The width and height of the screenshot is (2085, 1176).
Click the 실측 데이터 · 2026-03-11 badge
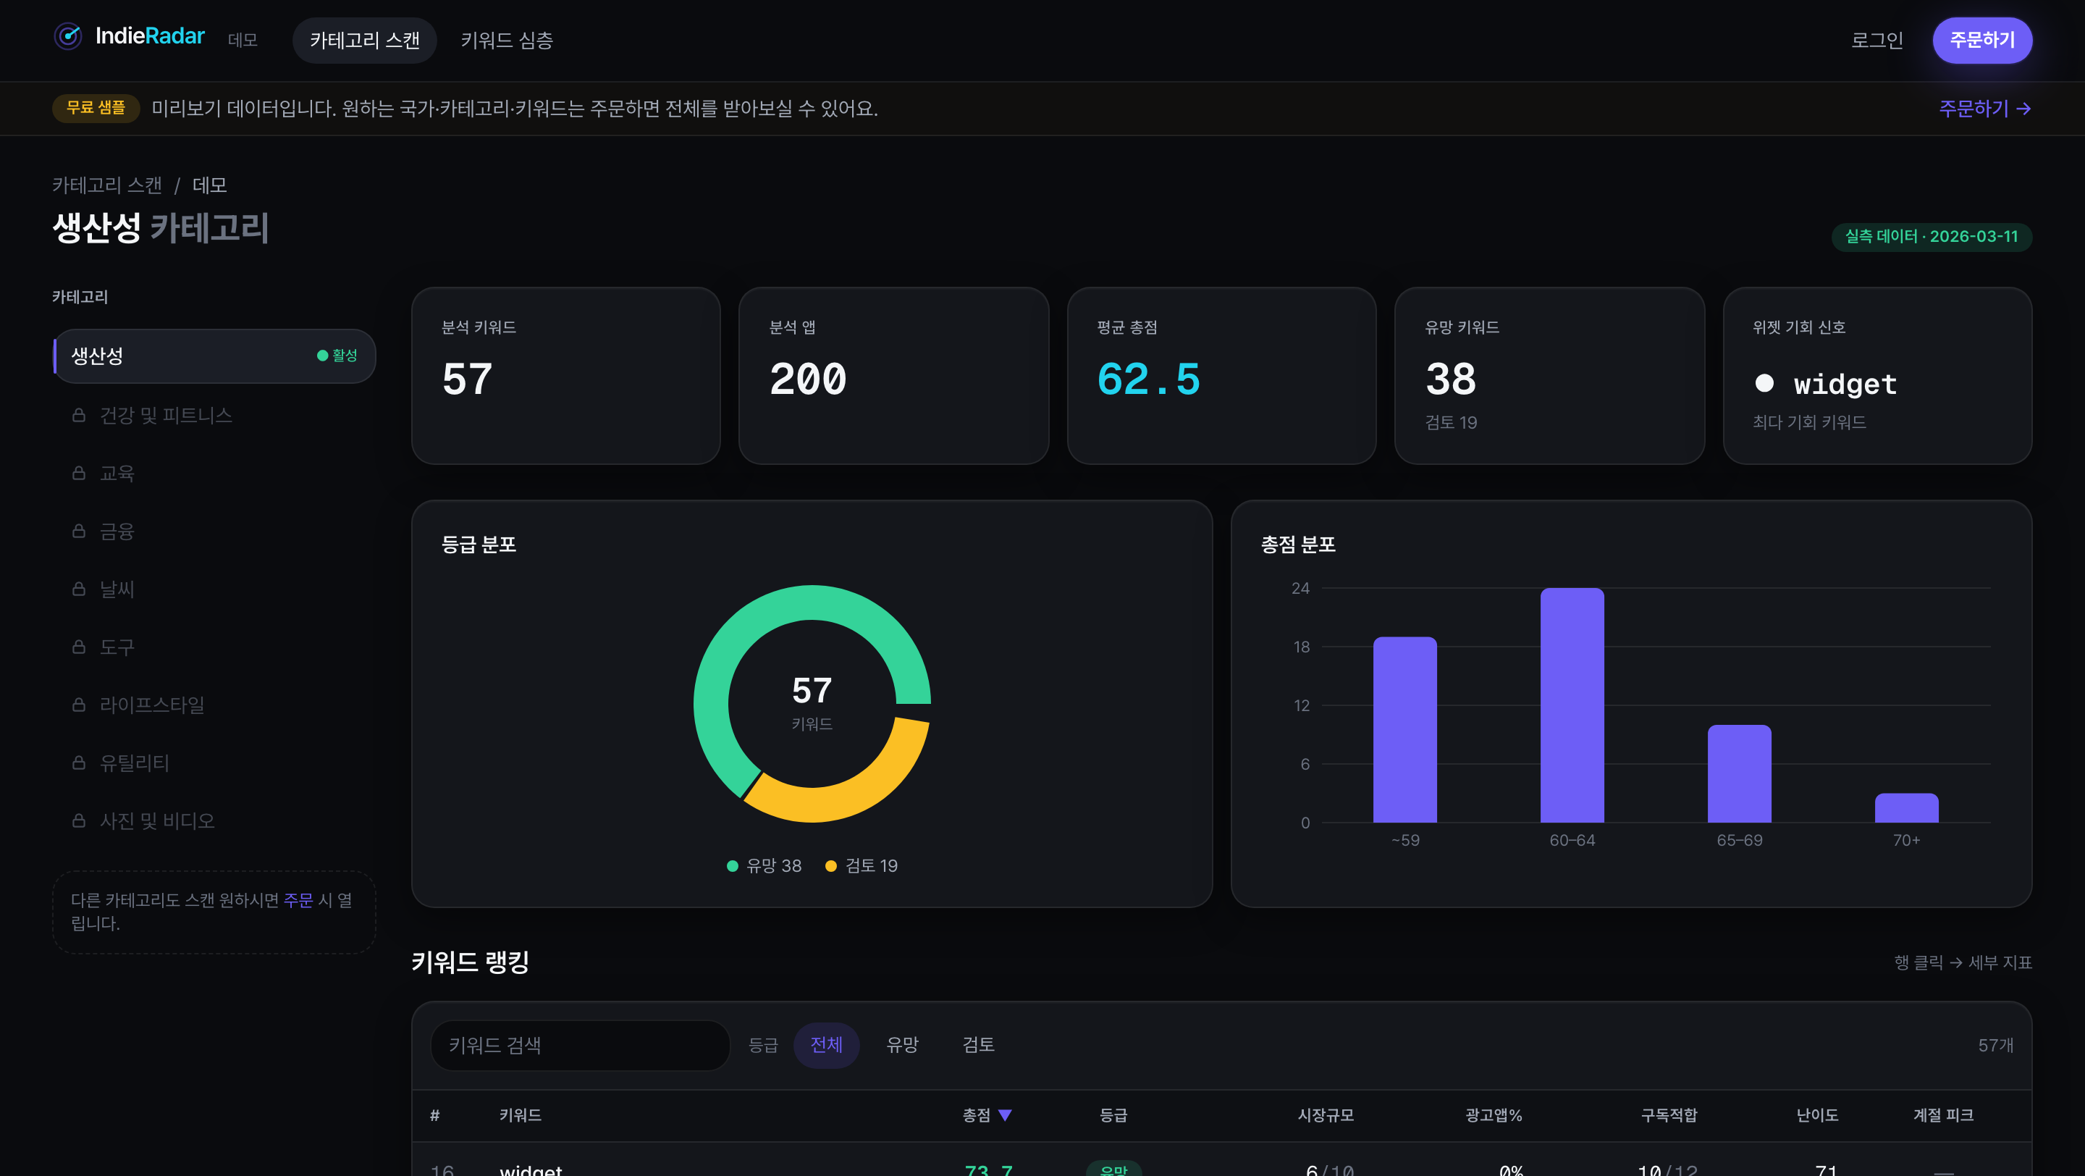(1932, 236)
